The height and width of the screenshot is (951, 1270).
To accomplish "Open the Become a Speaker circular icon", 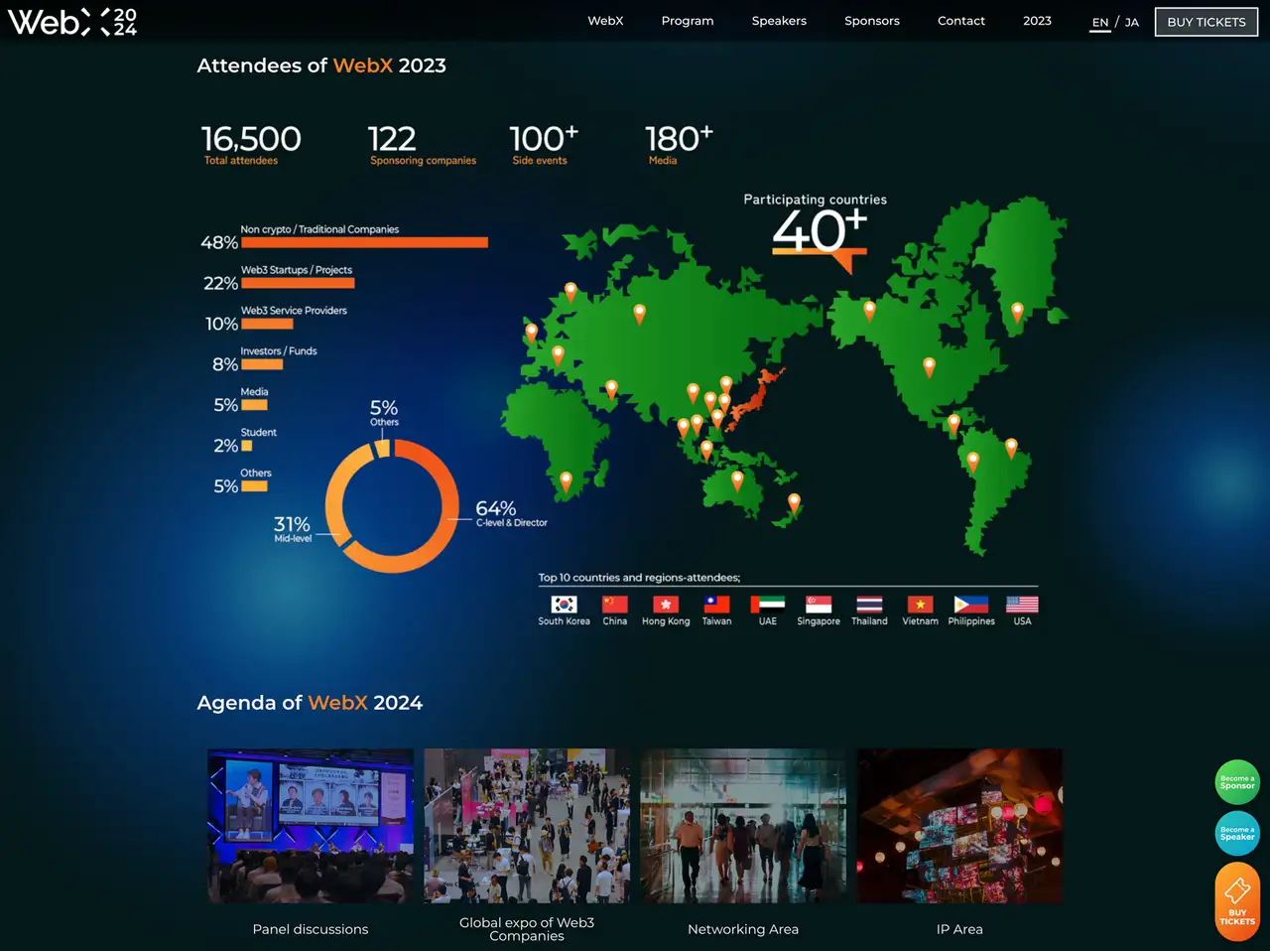I will click(1237, 834).
